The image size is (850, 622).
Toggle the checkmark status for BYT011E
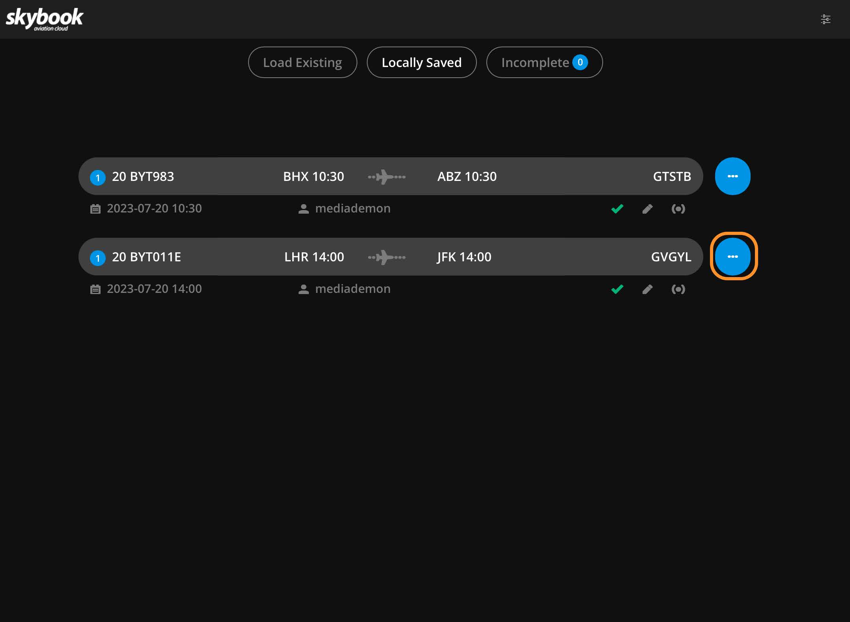[x=617, y=289]
